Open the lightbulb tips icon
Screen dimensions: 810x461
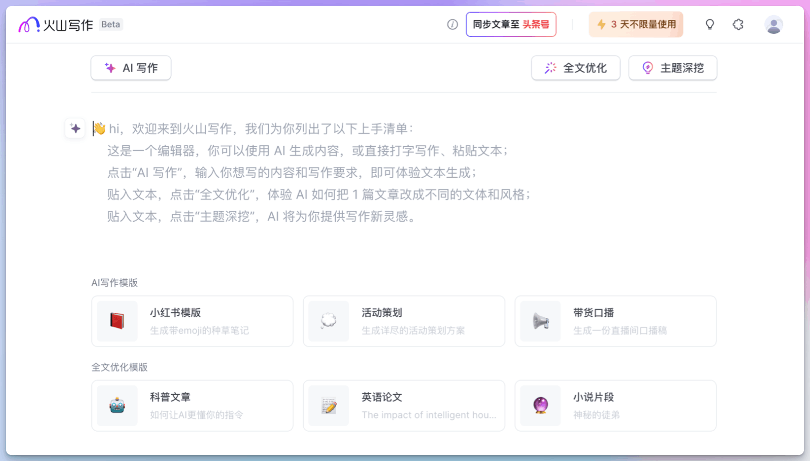(710, 24)
